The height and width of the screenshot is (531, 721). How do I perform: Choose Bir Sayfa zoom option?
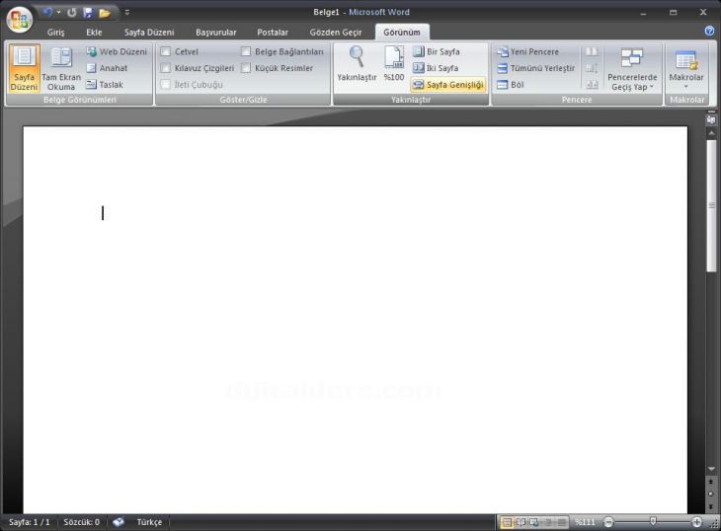[437, 52]
